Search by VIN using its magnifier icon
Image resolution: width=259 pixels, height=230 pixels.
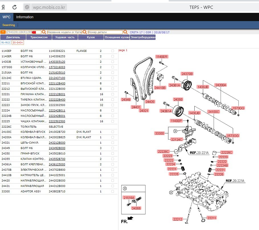pos(44,32)
